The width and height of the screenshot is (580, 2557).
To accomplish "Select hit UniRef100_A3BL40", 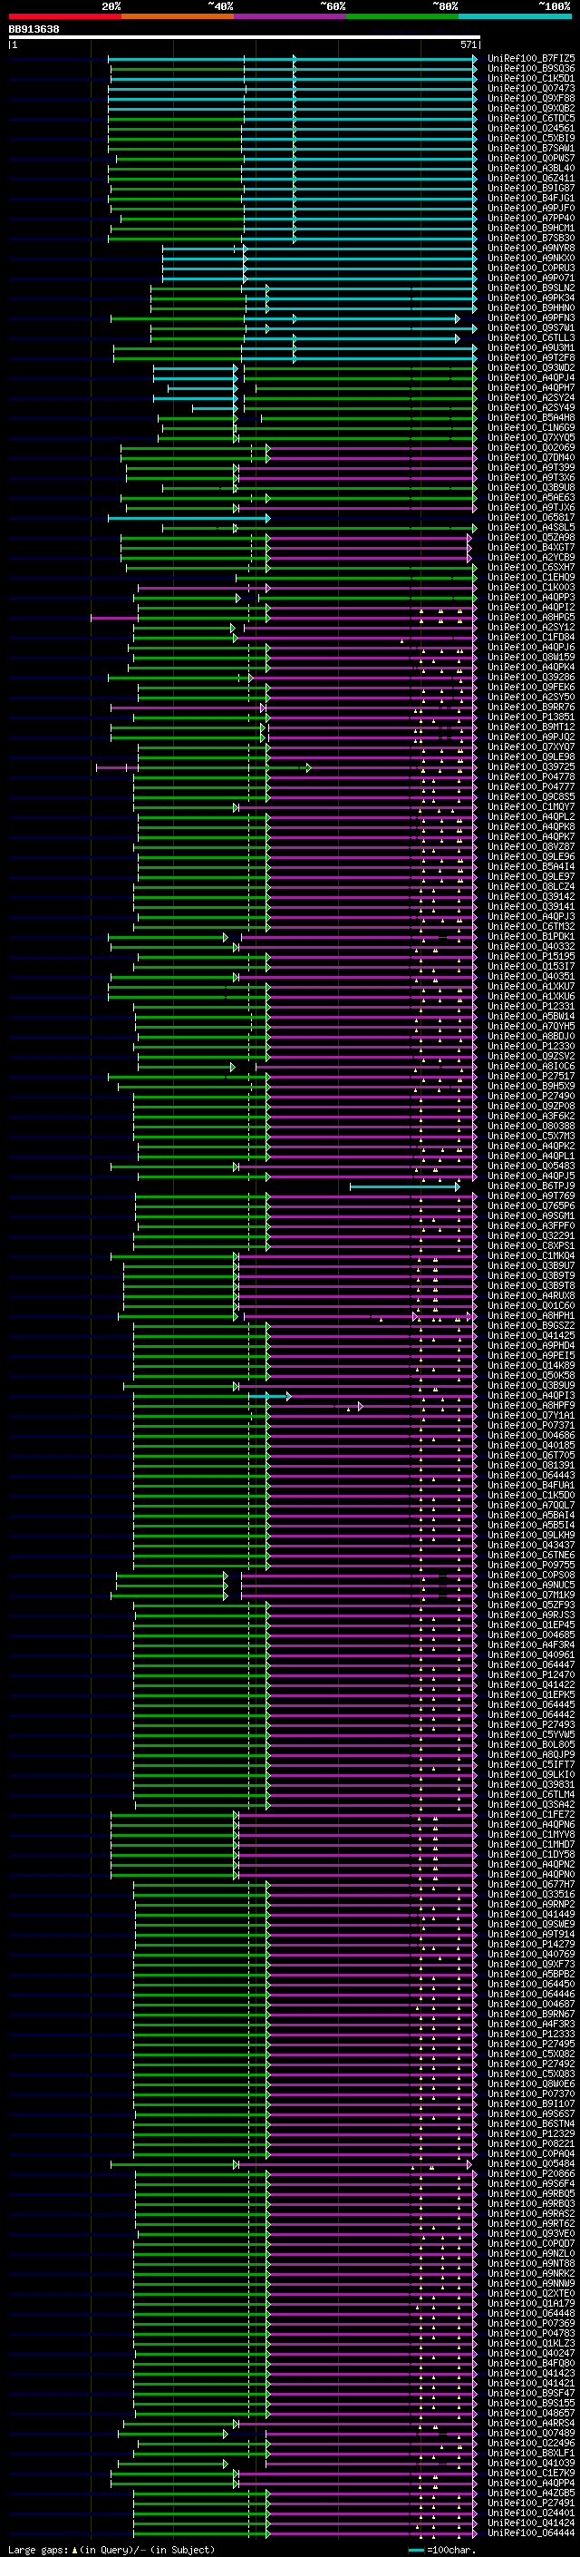I will (531, 169).
